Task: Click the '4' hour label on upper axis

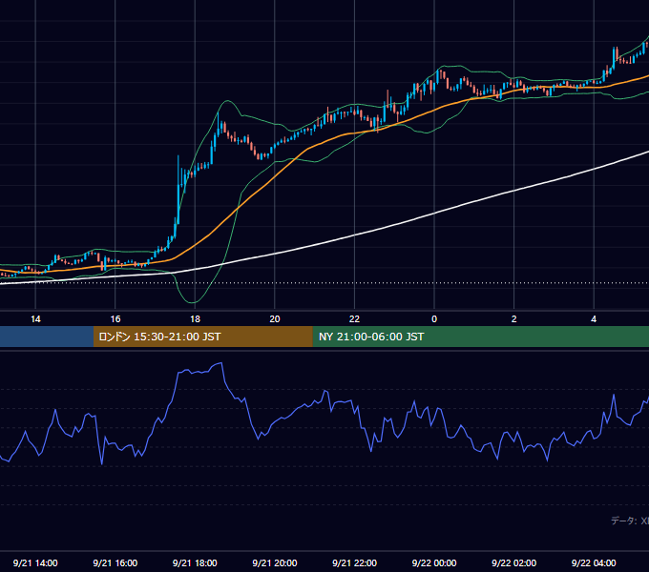Action: click(594, 319)
